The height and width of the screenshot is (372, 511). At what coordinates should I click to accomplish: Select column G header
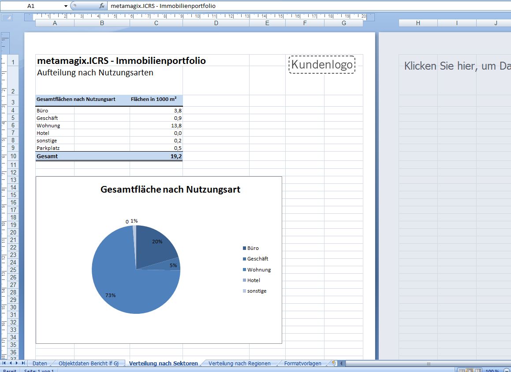(344, 23)
